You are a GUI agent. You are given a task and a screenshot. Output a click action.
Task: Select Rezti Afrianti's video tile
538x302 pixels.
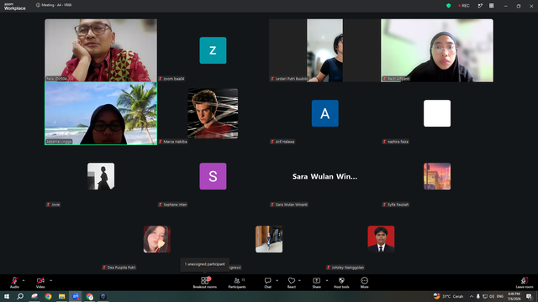pos(437,50)
